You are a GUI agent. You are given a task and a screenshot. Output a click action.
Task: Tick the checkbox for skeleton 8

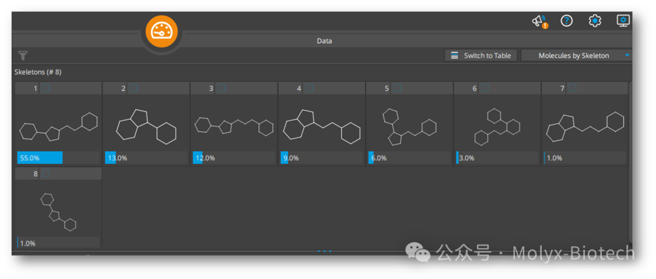(x=46, y=173)
